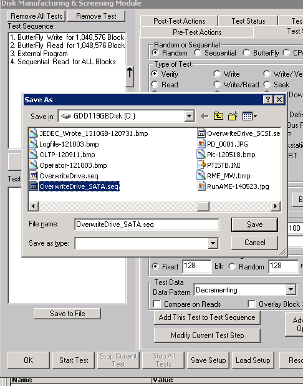Enable Compare on Reads checkbox
The width and height of the screenshot is (303, 386).
pos(156,304)
